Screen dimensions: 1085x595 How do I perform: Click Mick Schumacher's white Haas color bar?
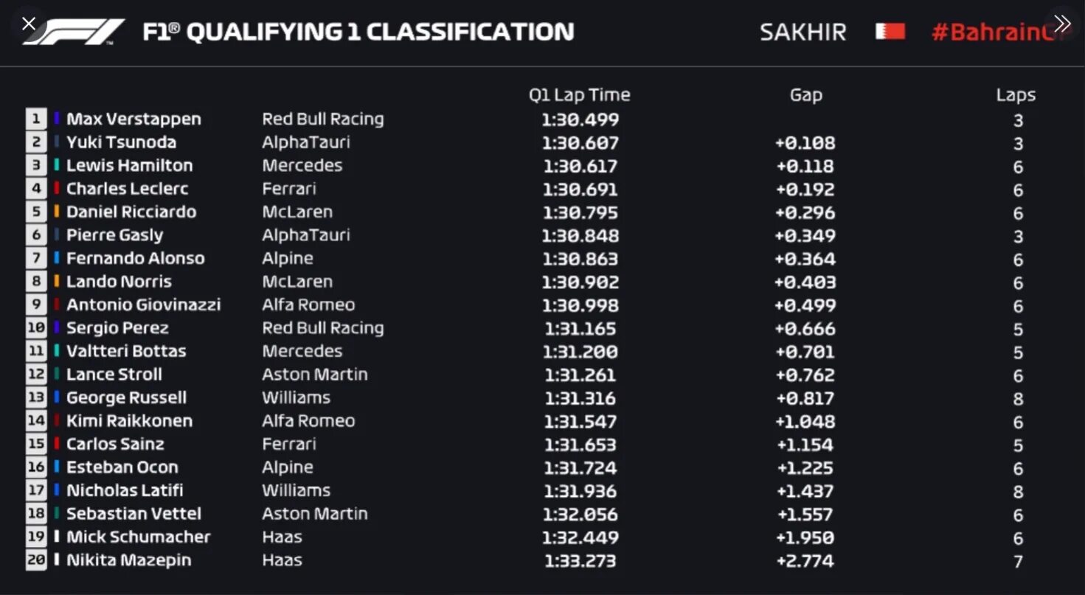[x=57, y=537]
